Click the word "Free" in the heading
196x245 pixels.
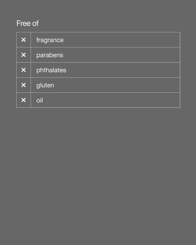click(23, 23)
